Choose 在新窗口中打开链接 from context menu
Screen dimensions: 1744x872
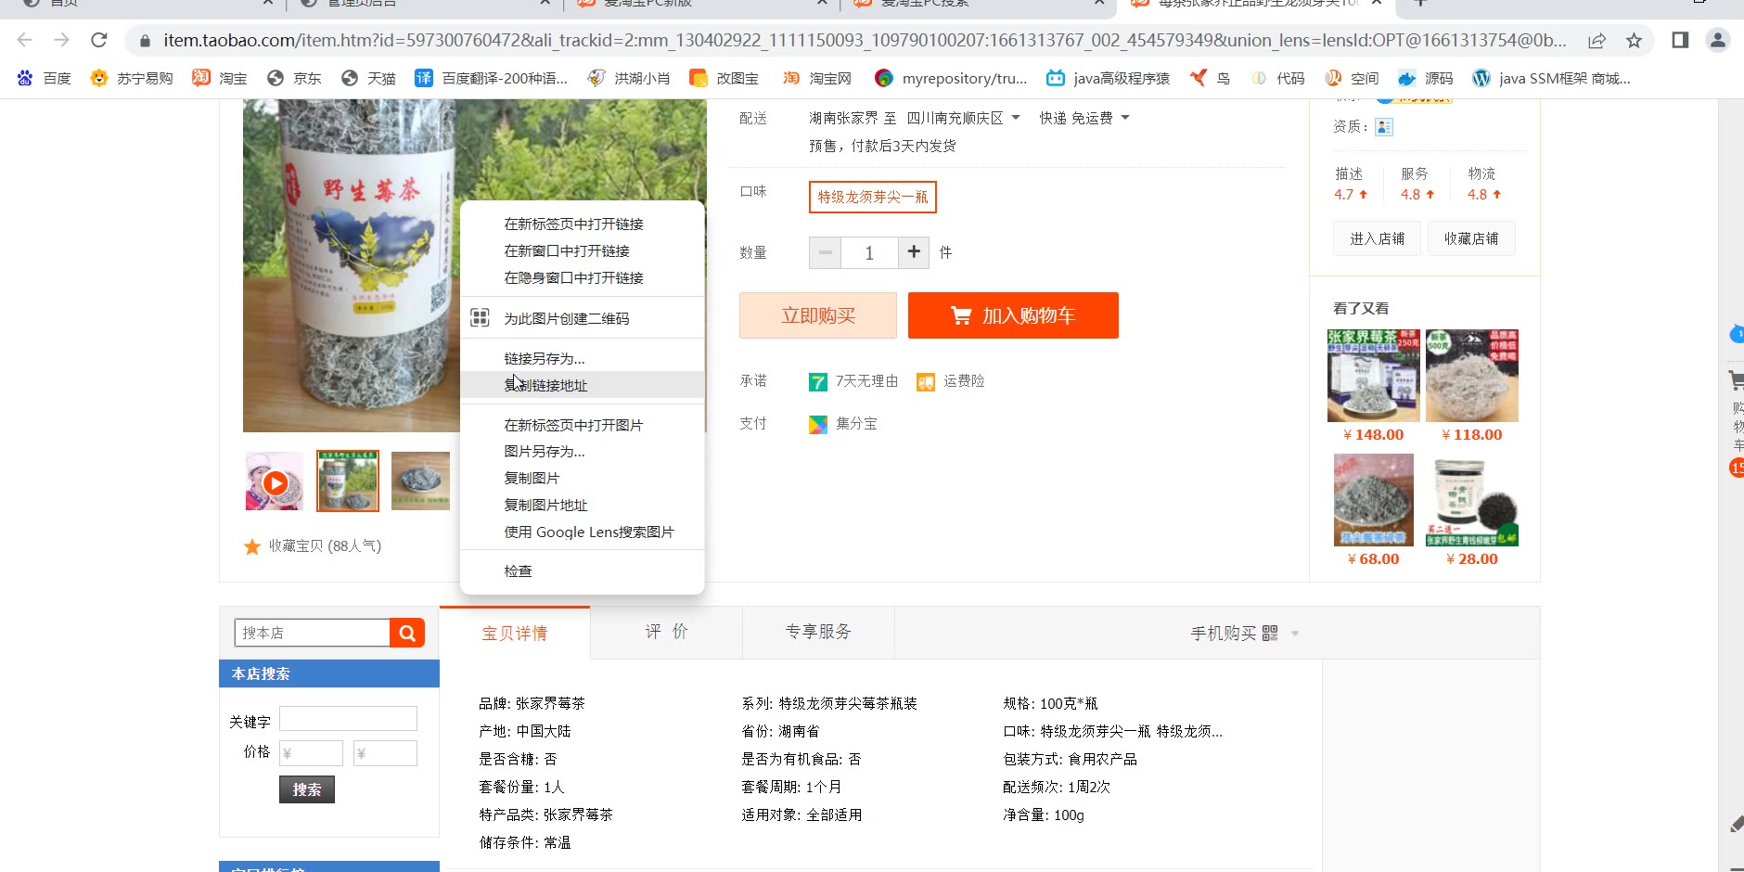pyautogui.click(x=583, y=250)
